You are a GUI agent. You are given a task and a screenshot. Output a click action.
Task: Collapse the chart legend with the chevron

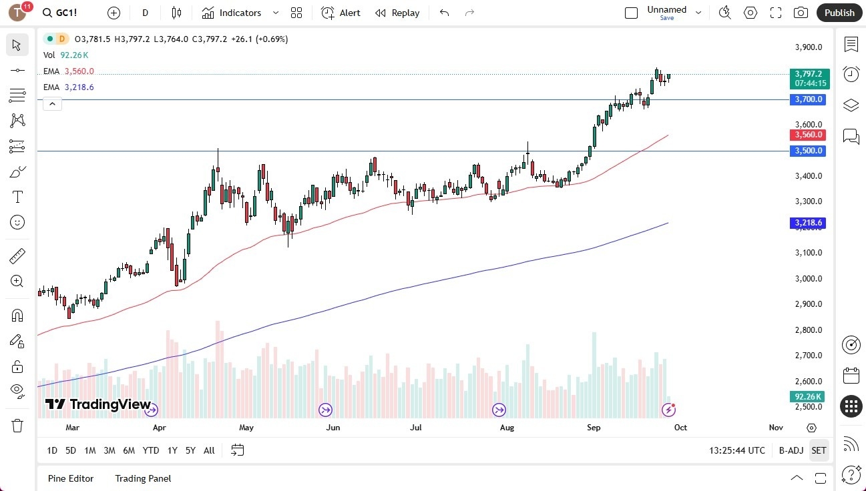pos(52,103)
